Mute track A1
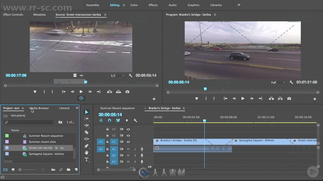Image resolution: width=323 pixels, height=181 pixels. (x=128, y=149)
